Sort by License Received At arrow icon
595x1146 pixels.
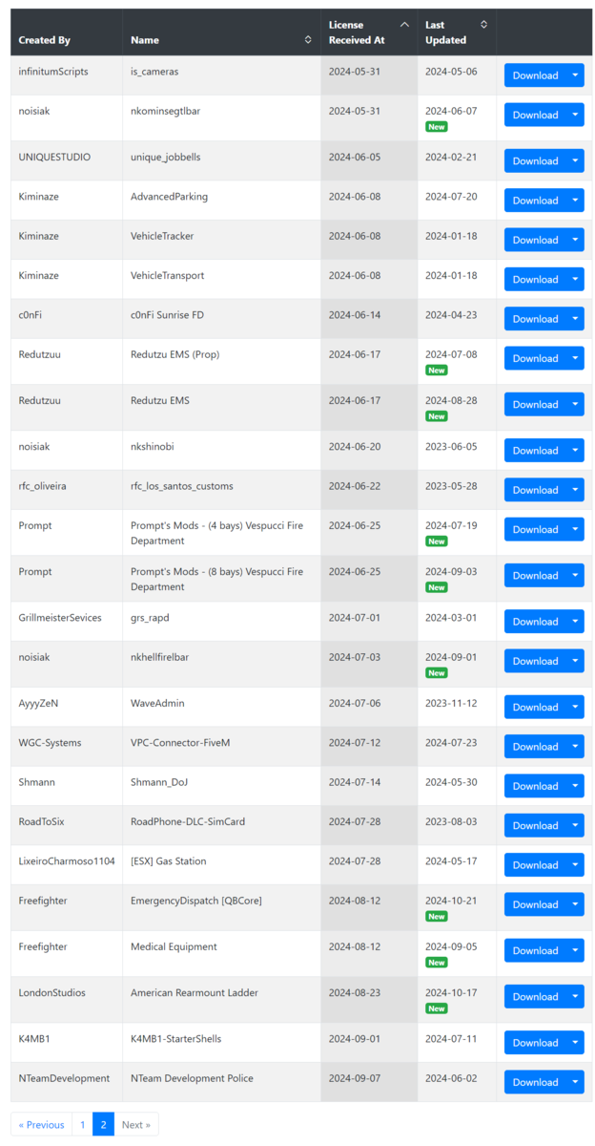click(404, 25)
